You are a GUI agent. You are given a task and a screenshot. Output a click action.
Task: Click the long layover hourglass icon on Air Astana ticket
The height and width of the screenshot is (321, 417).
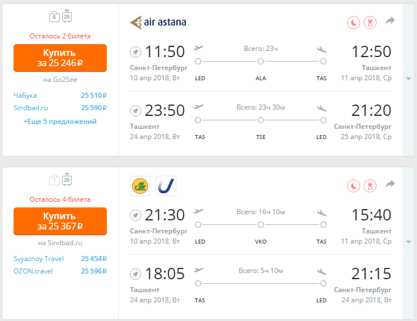pos(370,23)
